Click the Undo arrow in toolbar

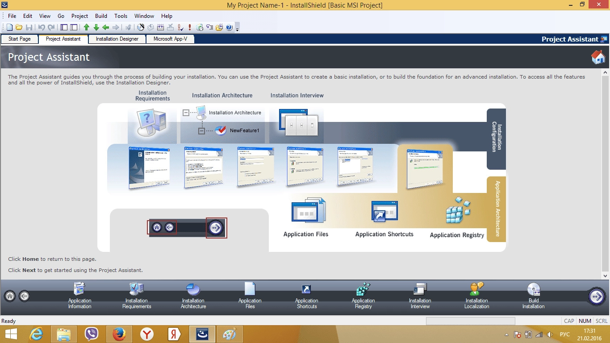click(42, 27)
